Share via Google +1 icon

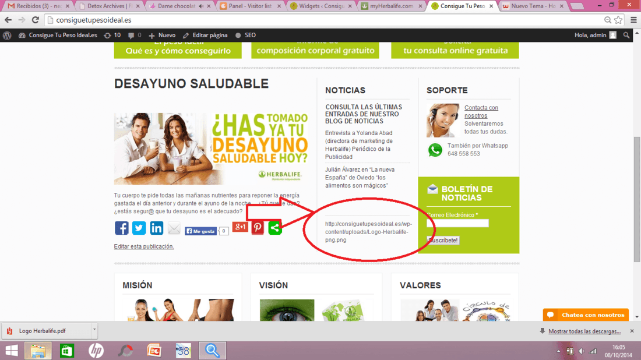[240, 227]
